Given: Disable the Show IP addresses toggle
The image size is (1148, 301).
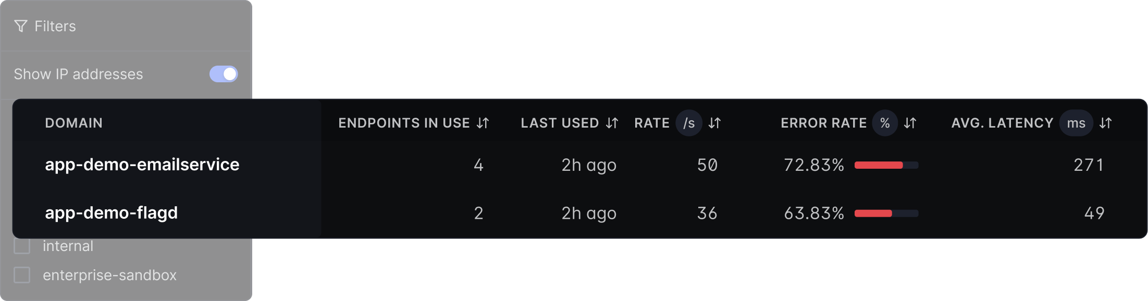Looking at the screenshot, I should 225,74.
